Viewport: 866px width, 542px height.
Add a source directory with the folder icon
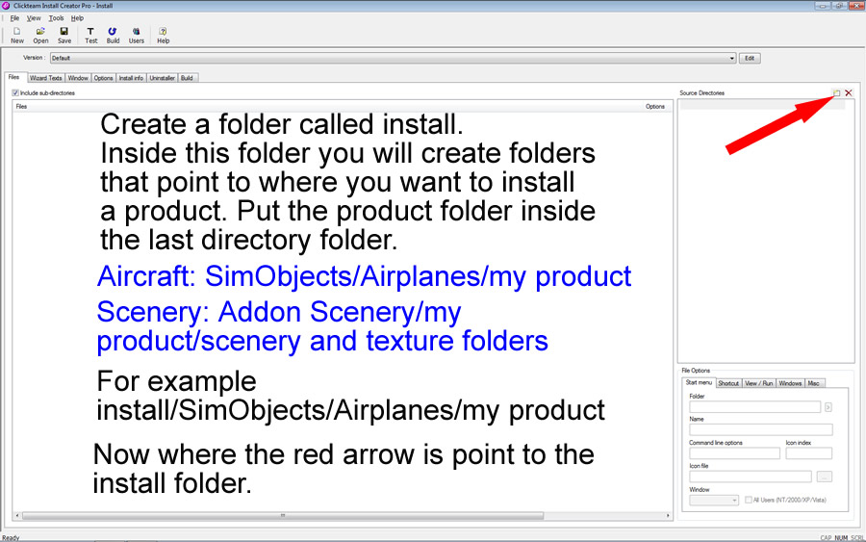pos(836,93)
